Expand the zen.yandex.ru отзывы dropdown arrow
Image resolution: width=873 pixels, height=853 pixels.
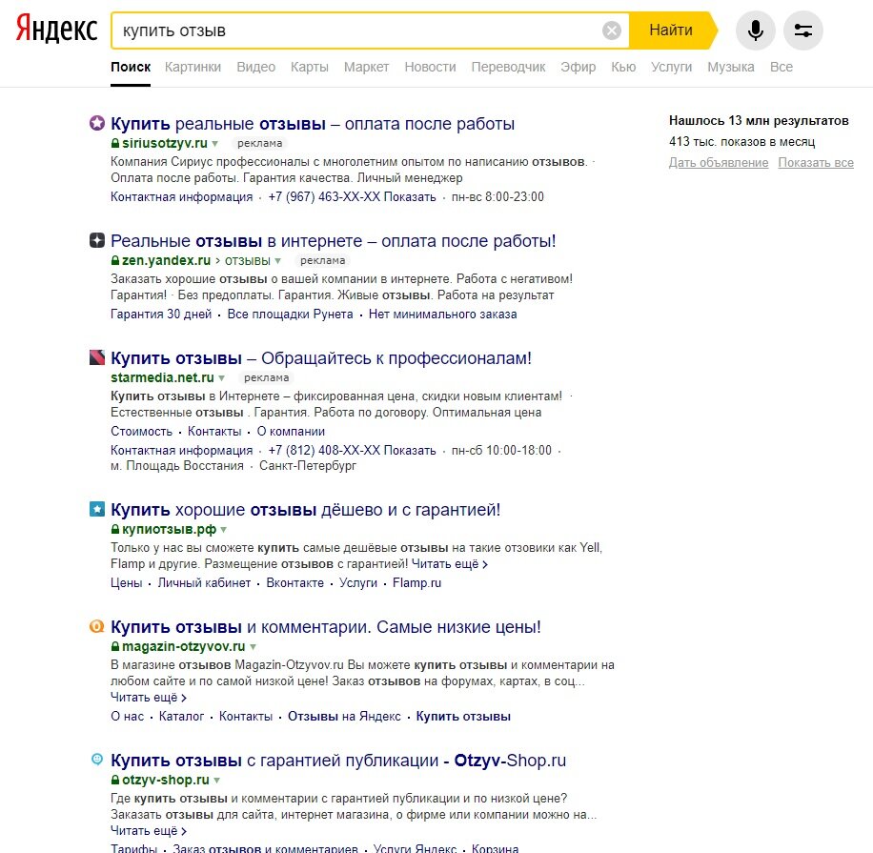pos(278,261)
